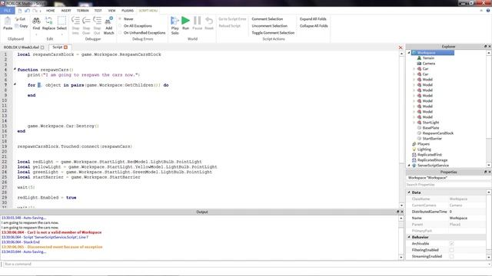Switch to the HOME ribbon tab
The image size is (492, 276).
pyautogui.click(x=50, y=11)
